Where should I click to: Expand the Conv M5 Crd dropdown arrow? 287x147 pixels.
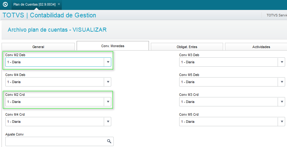pyautogui.click(x=282, y=122)
